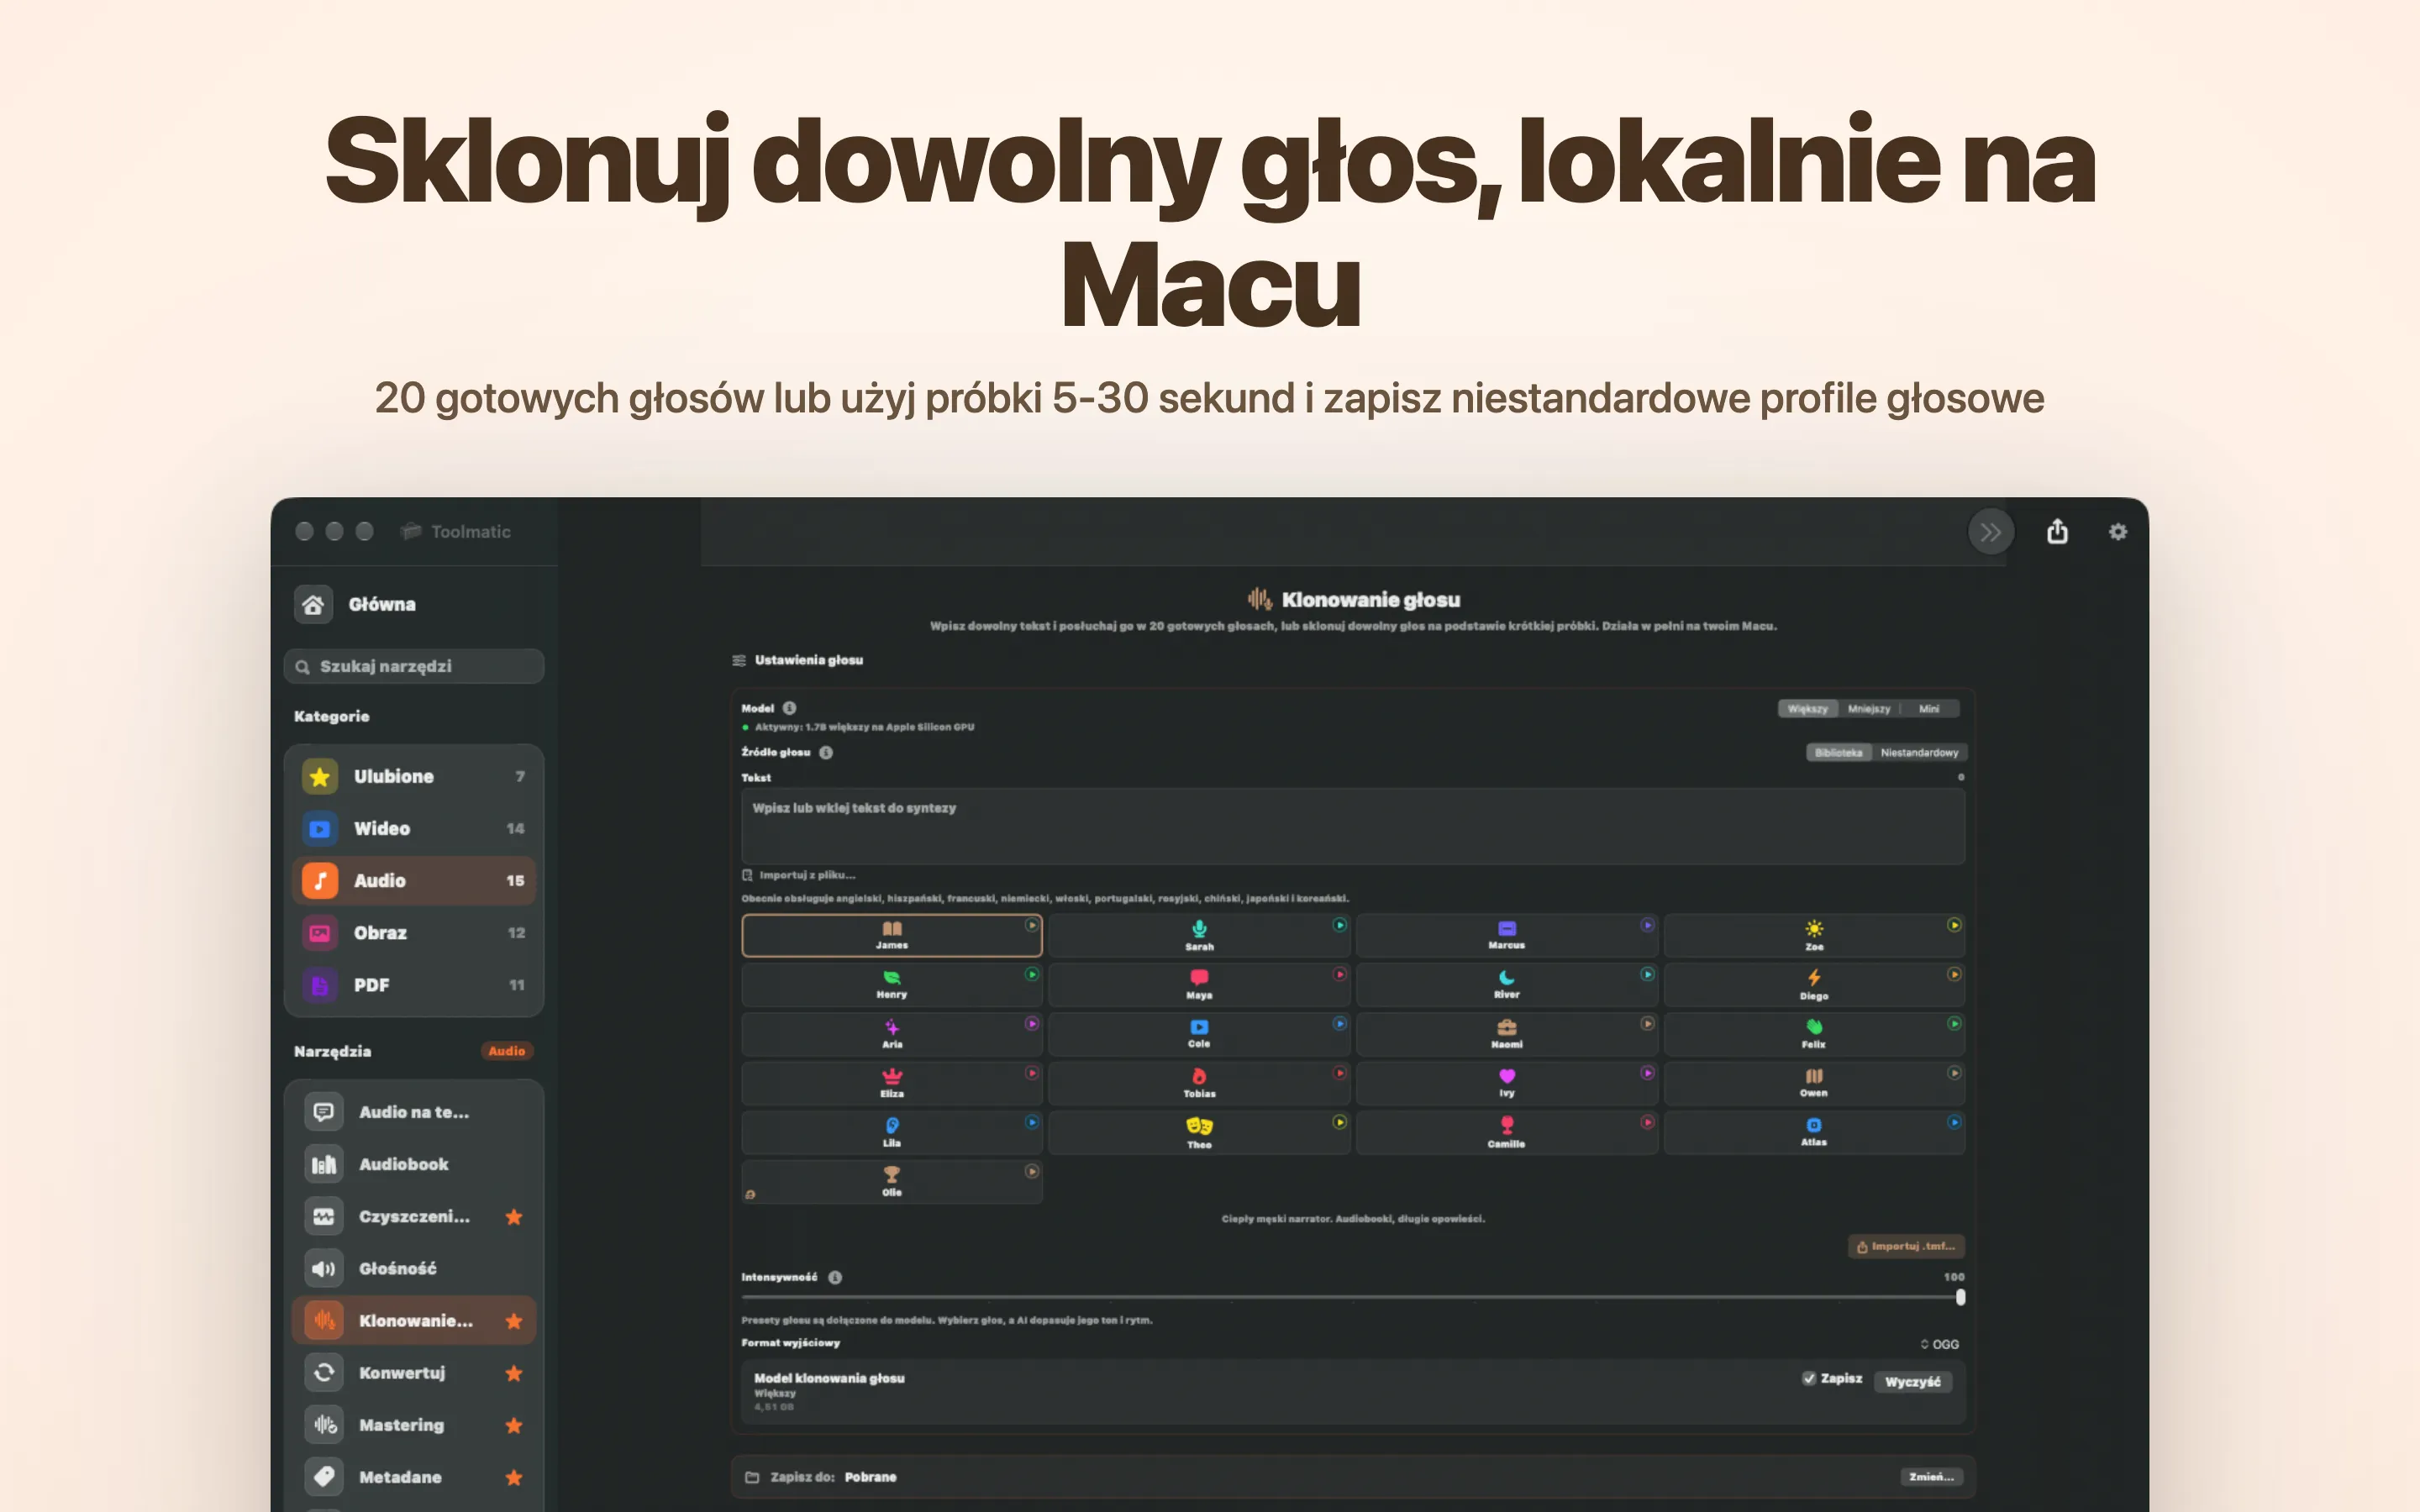Open the OGG output format dropdown

tap(1939, 1344)
